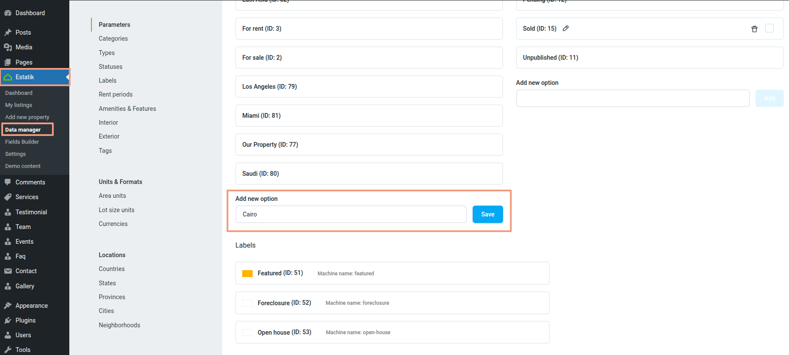The height and width of the screenshot is (355, 789).
Task: Click the Contact envelope icon
Action: pyautogui.click(x=8, y=271)
